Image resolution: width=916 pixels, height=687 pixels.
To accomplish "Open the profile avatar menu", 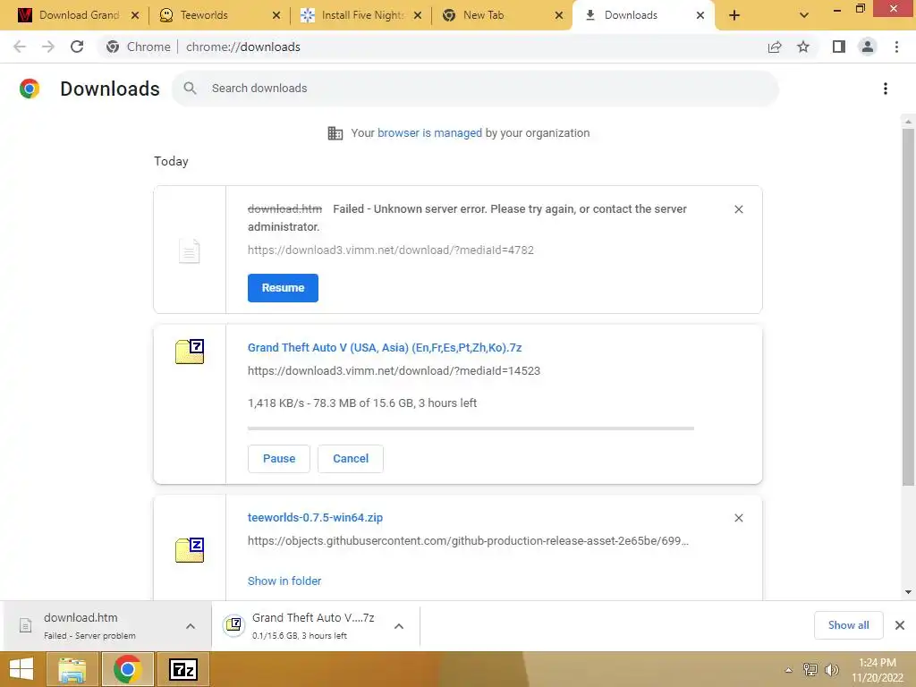I will click(868, 47).
